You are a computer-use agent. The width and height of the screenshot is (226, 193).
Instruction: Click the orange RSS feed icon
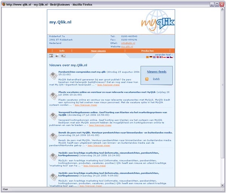[x=147, y=79]
